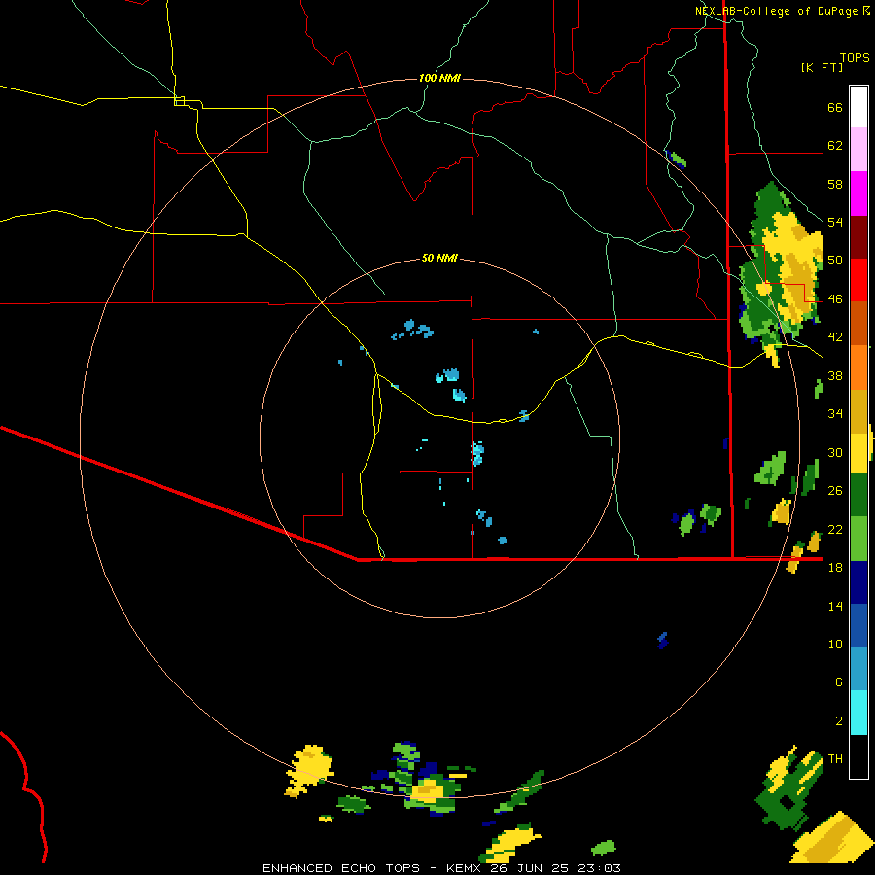Choose the gold legend block near 34

coord(858,411)
